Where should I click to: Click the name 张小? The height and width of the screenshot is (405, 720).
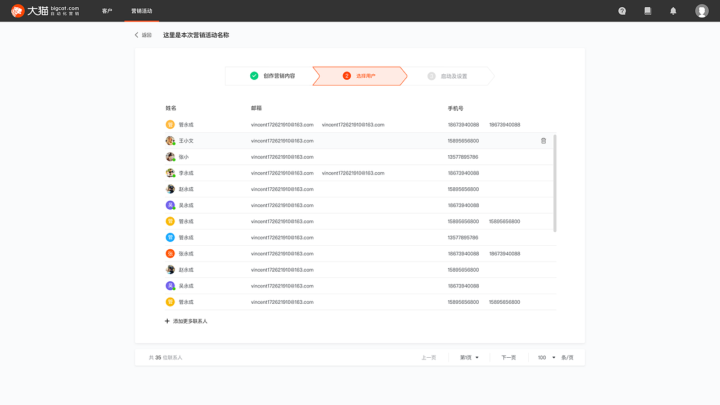tap(184, 157)
